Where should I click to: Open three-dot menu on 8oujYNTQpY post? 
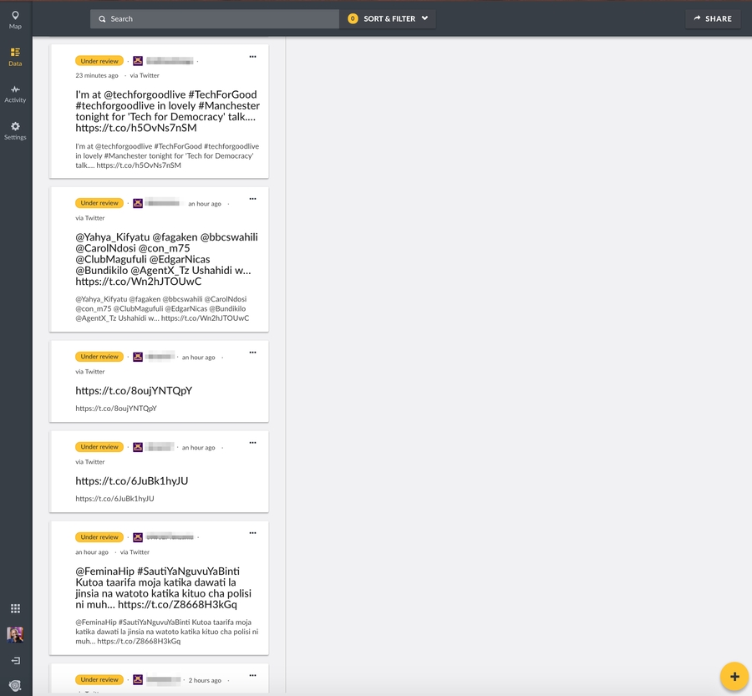pyautogui.click(x=252, y=353)
